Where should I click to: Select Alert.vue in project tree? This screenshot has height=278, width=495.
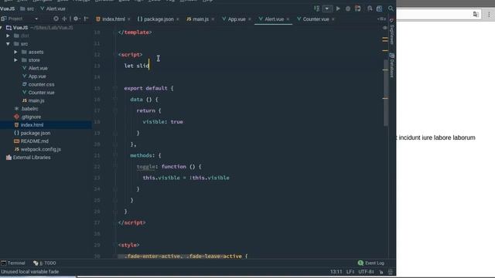tap(38, 68)
